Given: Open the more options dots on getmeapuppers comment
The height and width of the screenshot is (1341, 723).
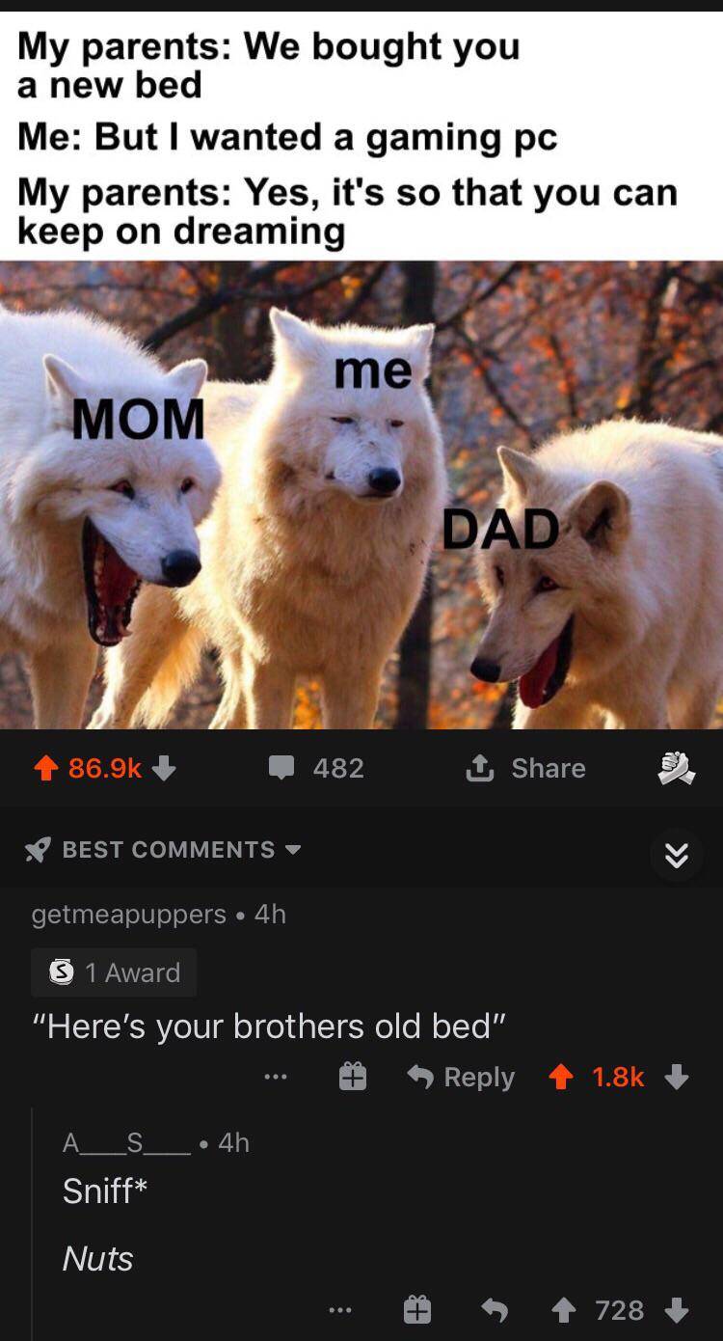Looking at the screenshot, I should 276,1077.
